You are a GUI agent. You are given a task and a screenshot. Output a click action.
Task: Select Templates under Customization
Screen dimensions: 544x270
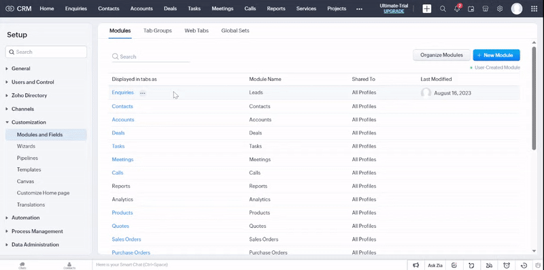coord(29,170)
